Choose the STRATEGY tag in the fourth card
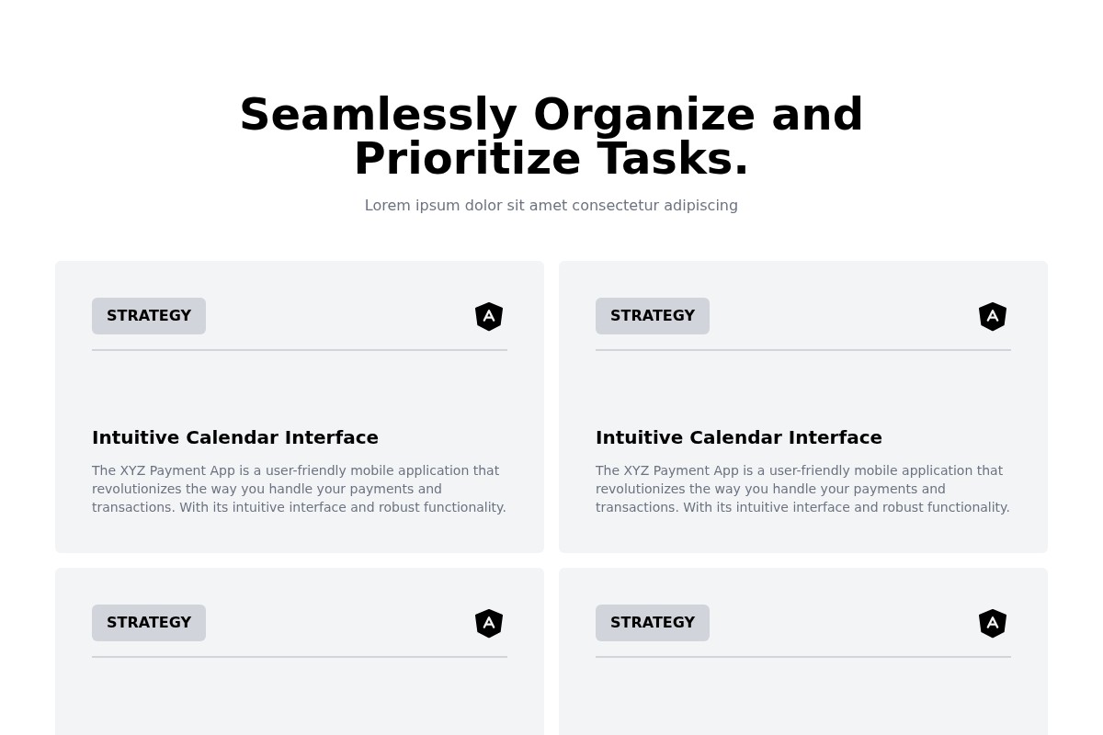Image resolution: width=1103 pixels, height=735 pixels. click(653, 623)
